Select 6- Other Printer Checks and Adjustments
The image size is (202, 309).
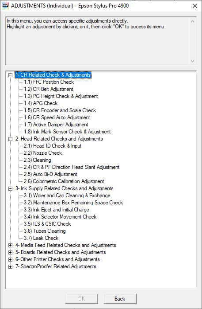click(57, 259)
